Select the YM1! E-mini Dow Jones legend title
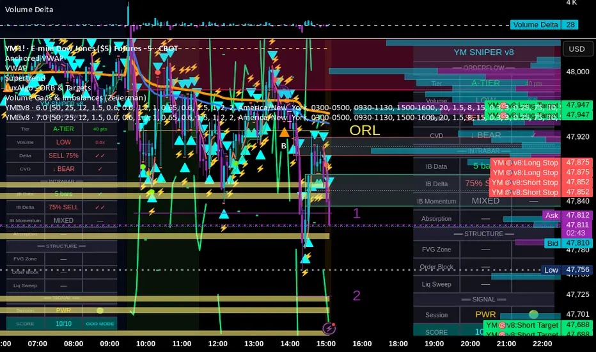 tap(91, 49)
